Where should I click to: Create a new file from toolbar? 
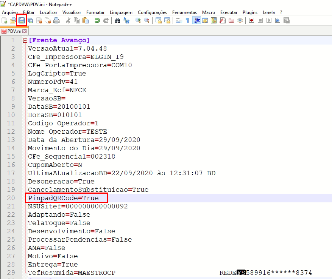[4, 20]
